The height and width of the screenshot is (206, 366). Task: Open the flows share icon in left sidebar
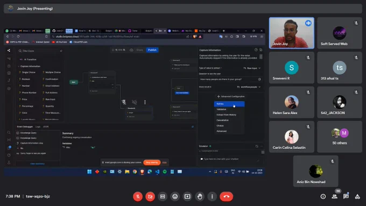coord(9,51)
